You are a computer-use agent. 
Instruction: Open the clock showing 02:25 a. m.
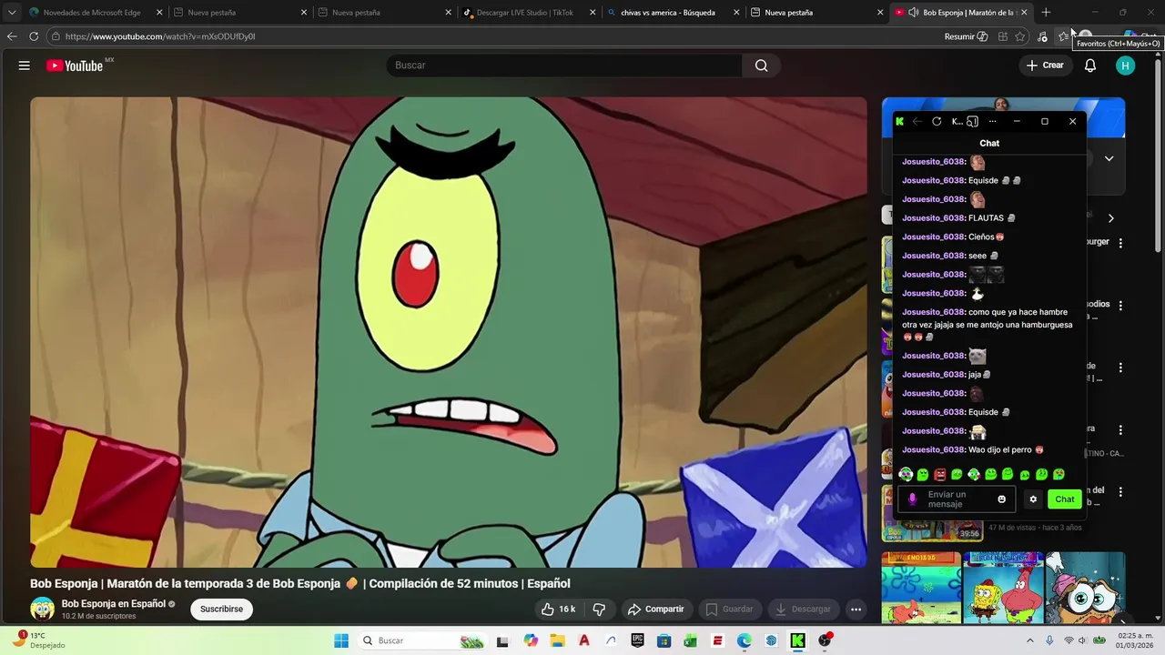tap(1135, 640)
